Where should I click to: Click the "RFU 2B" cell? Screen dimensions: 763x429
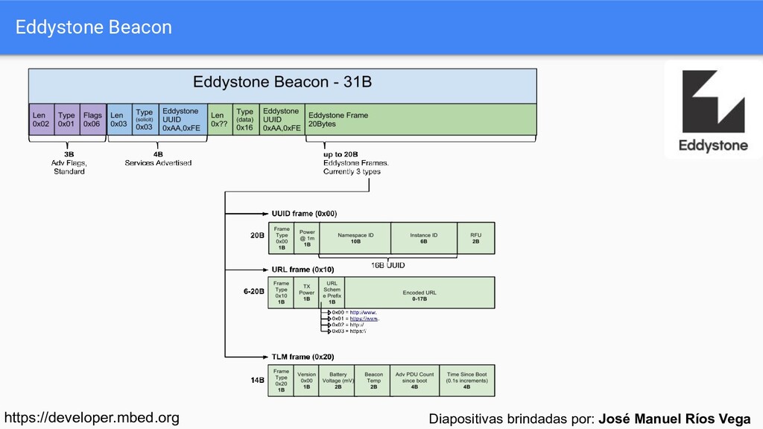point(476,238)
